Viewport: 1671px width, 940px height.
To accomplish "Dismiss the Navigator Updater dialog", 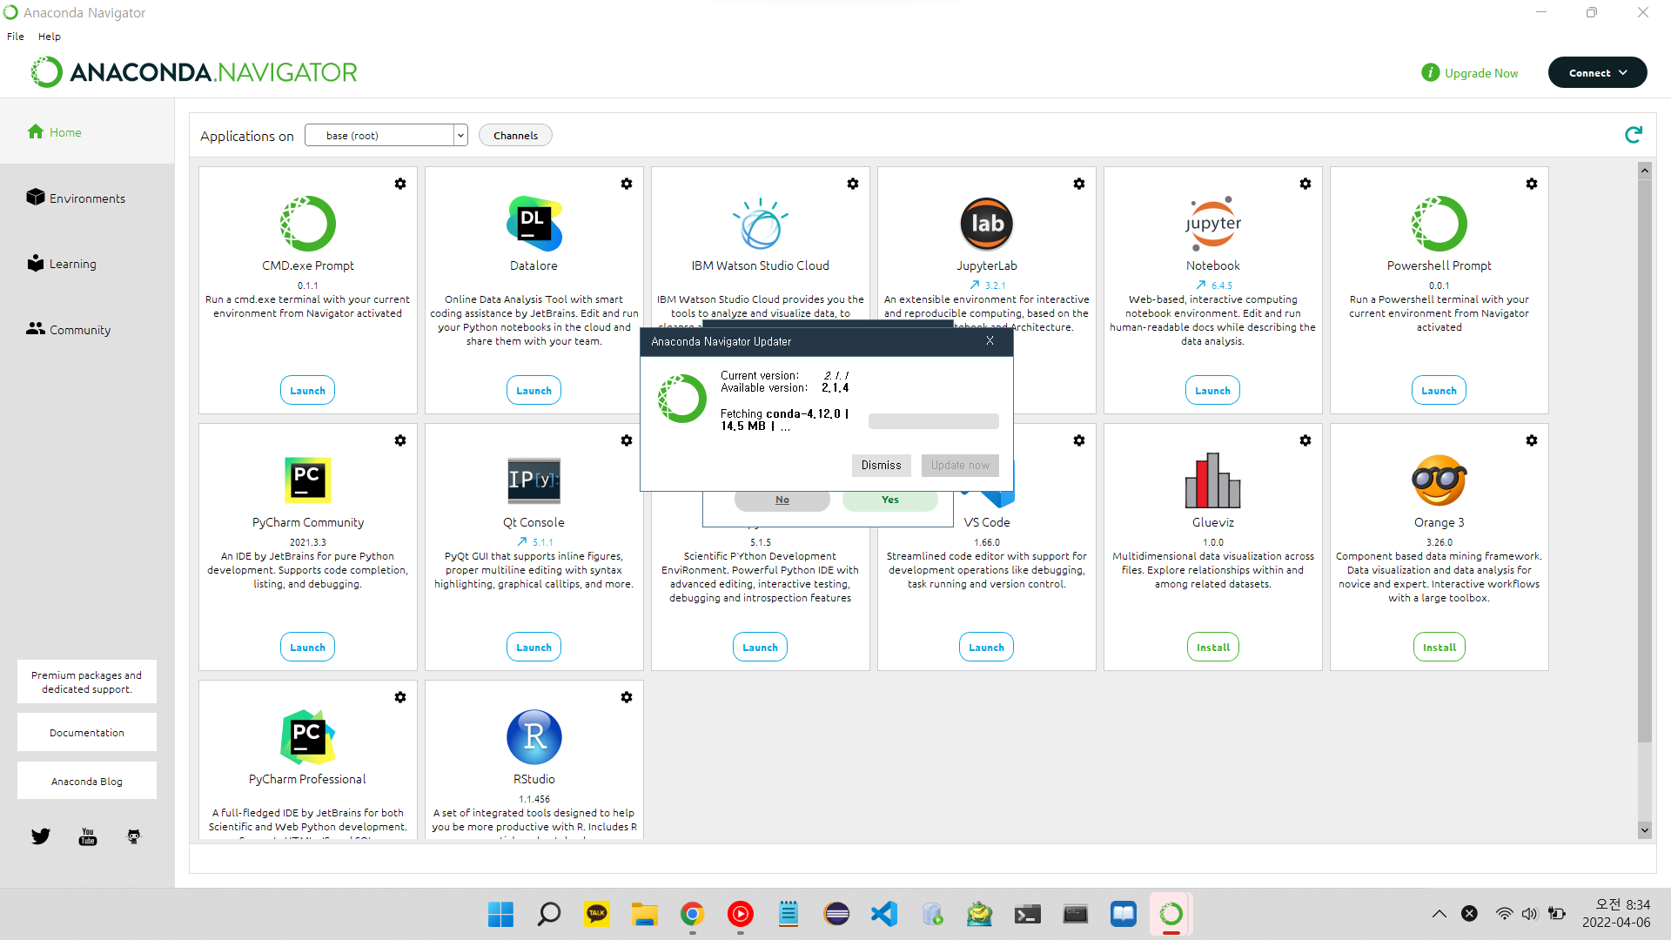I will pos(881,465).
